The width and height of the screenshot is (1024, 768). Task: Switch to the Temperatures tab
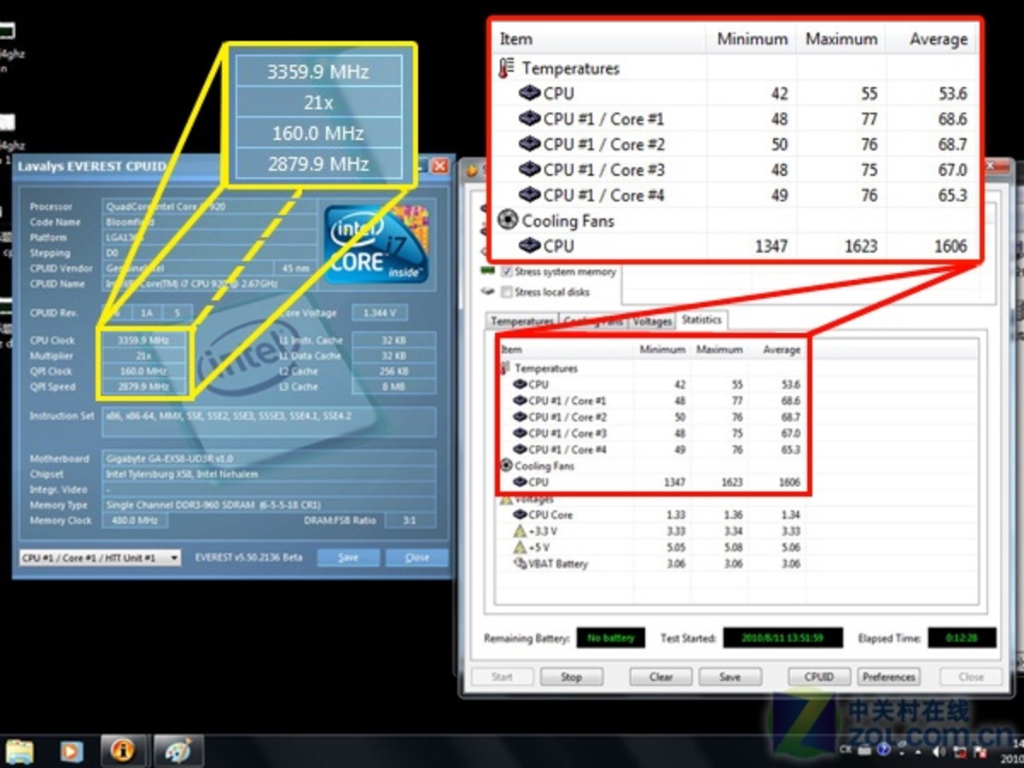click(522, 322)
